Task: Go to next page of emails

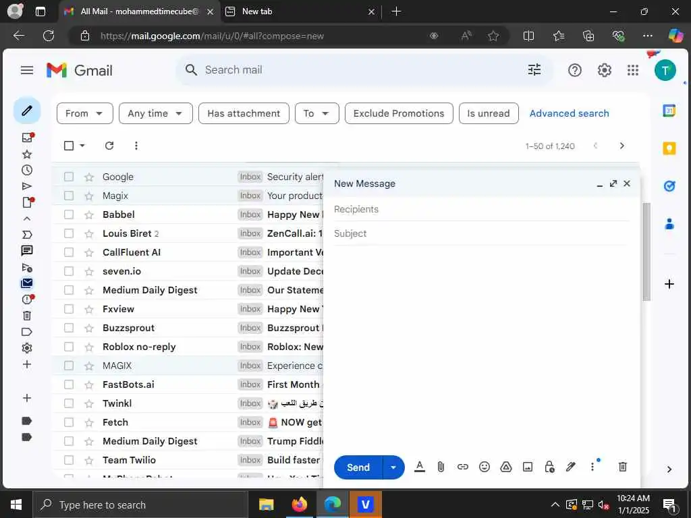Action: click(x=621, y=146)
